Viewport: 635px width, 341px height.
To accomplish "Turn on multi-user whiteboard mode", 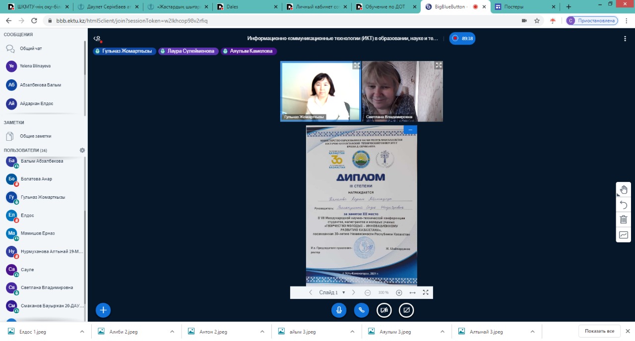I will click(x=624, y=234).
